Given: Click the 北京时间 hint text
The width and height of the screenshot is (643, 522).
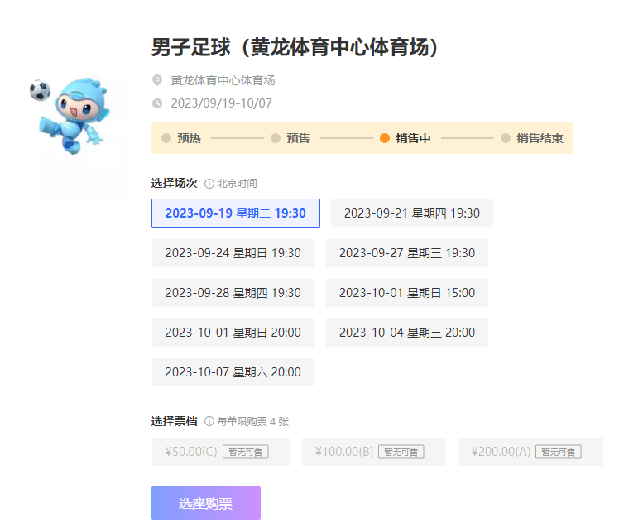Looking at the screenshot, I should pyautogui.click(x=237, y=184).
